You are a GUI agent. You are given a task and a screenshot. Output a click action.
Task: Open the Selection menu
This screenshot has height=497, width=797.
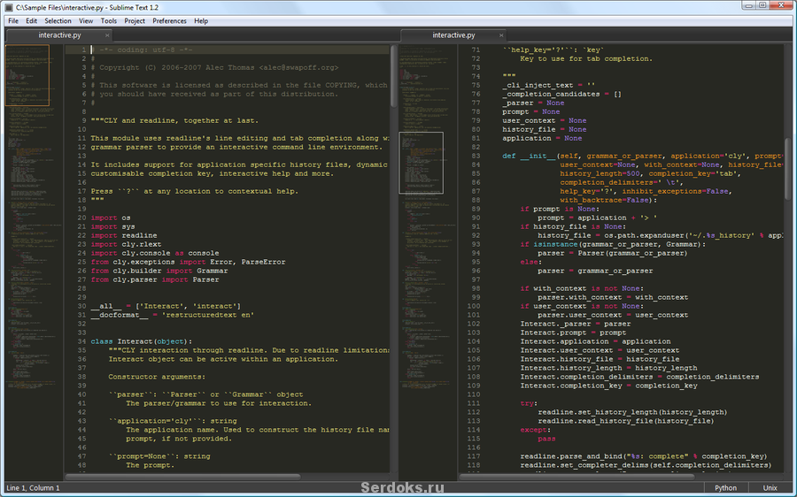tap(58, 21)
